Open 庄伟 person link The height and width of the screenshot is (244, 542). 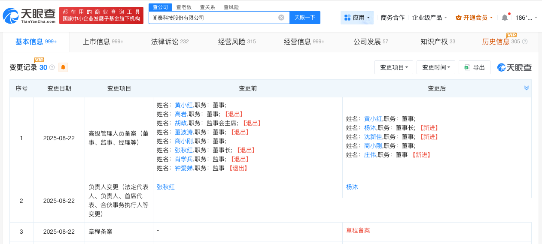(x=370, y=155)
